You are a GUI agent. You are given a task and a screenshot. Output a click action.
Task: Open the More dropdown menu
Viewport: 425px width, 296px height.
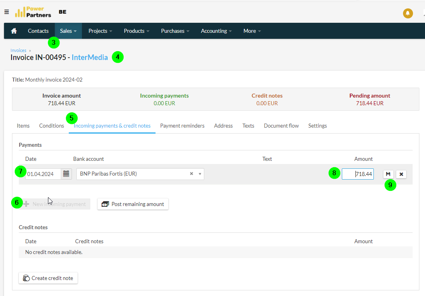coord(252,31)
